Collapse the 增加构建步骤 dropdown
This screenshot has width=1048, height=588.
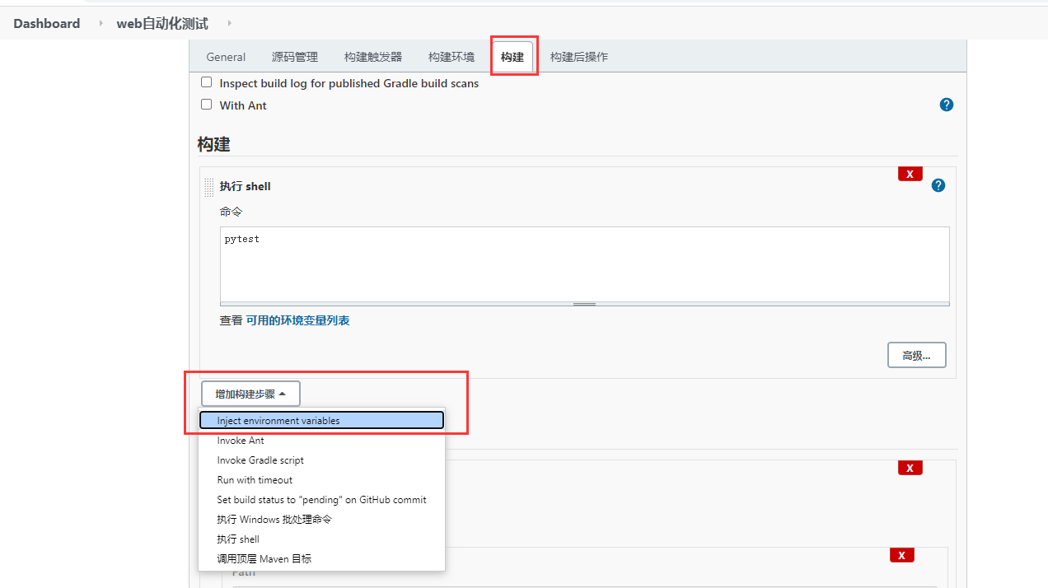click(x=250, y=393)
